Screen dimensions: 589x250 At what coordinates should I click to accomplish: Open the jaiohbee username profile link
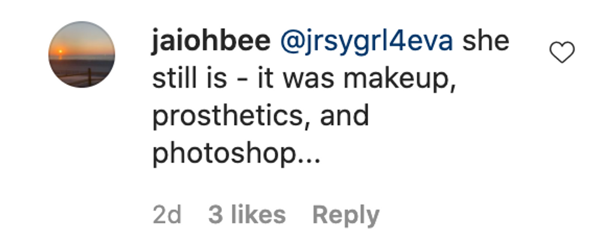(210, 41)
